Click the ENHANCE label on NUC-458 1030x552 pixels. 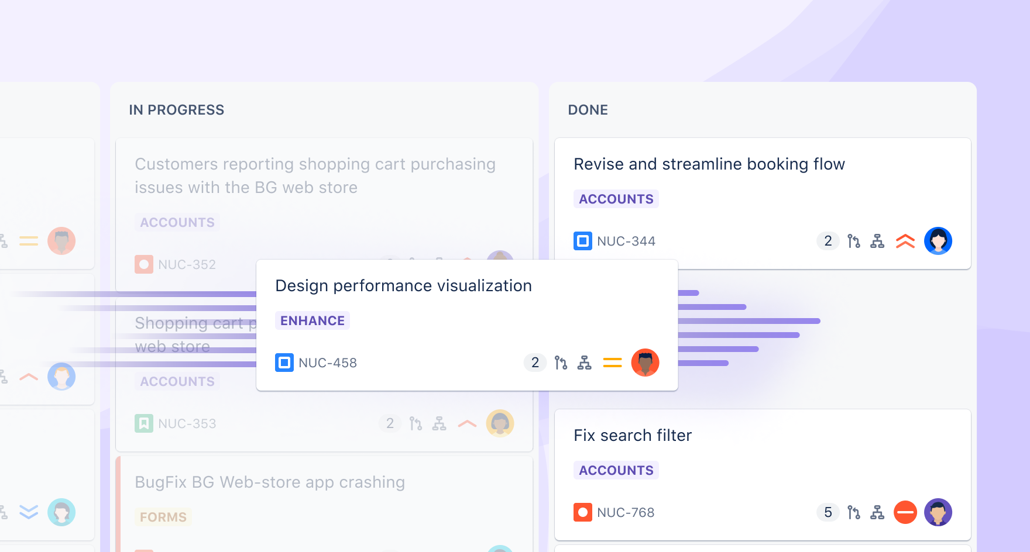click(x=312, y=320)
